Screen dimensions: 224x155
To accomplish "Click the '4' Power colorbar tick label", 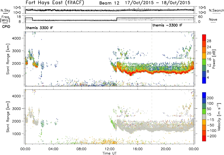I will coord(208,77).
